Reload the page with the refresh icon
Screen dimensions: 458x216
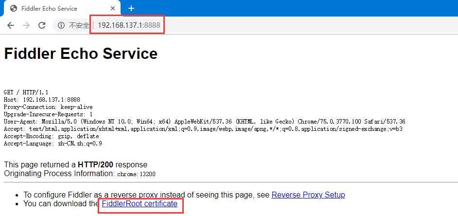click(x=42, y=25)
